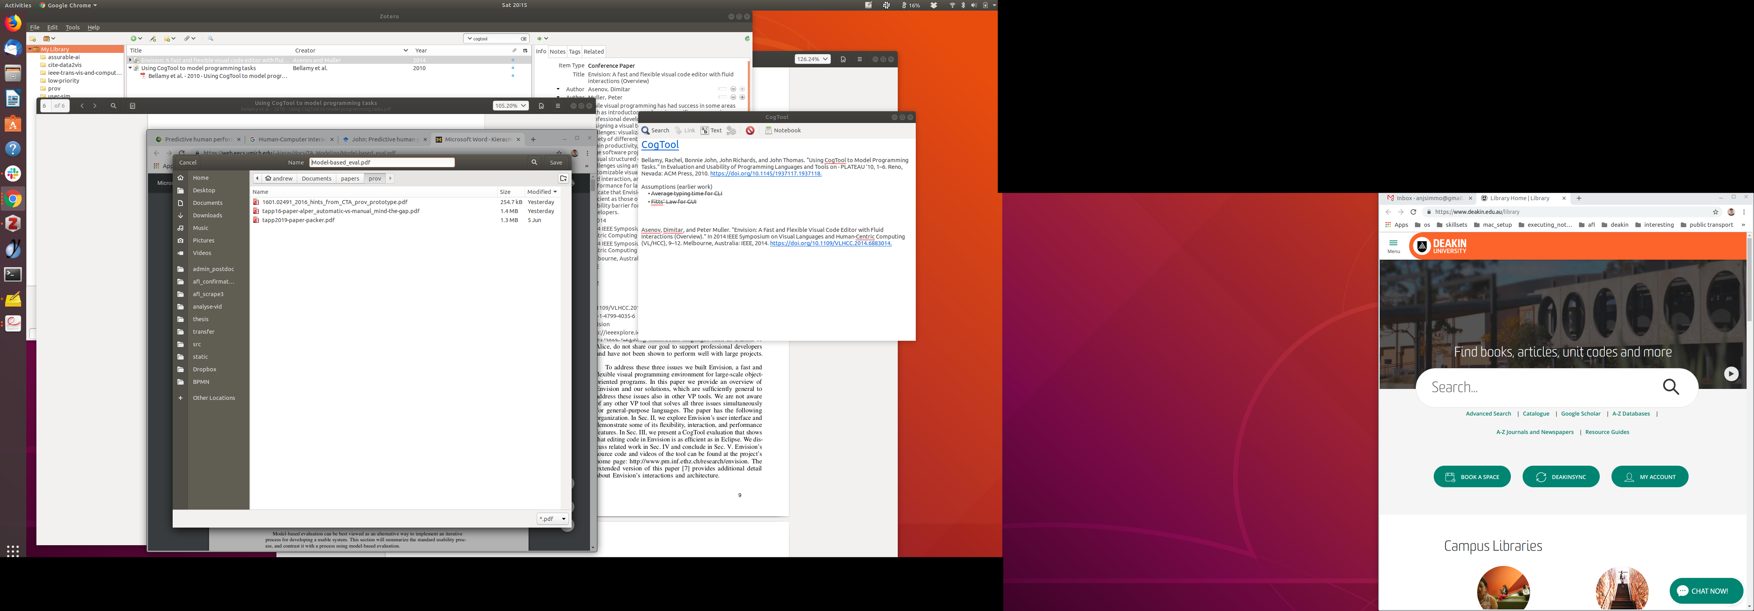Expand the Envision paper row in Zotero
1754x611 pixels.
point(130,60)
